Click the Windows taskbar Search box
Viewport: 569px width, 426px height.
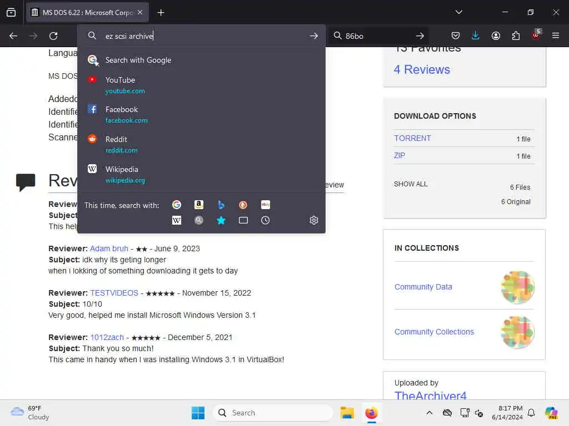click(x=272, y=413)
